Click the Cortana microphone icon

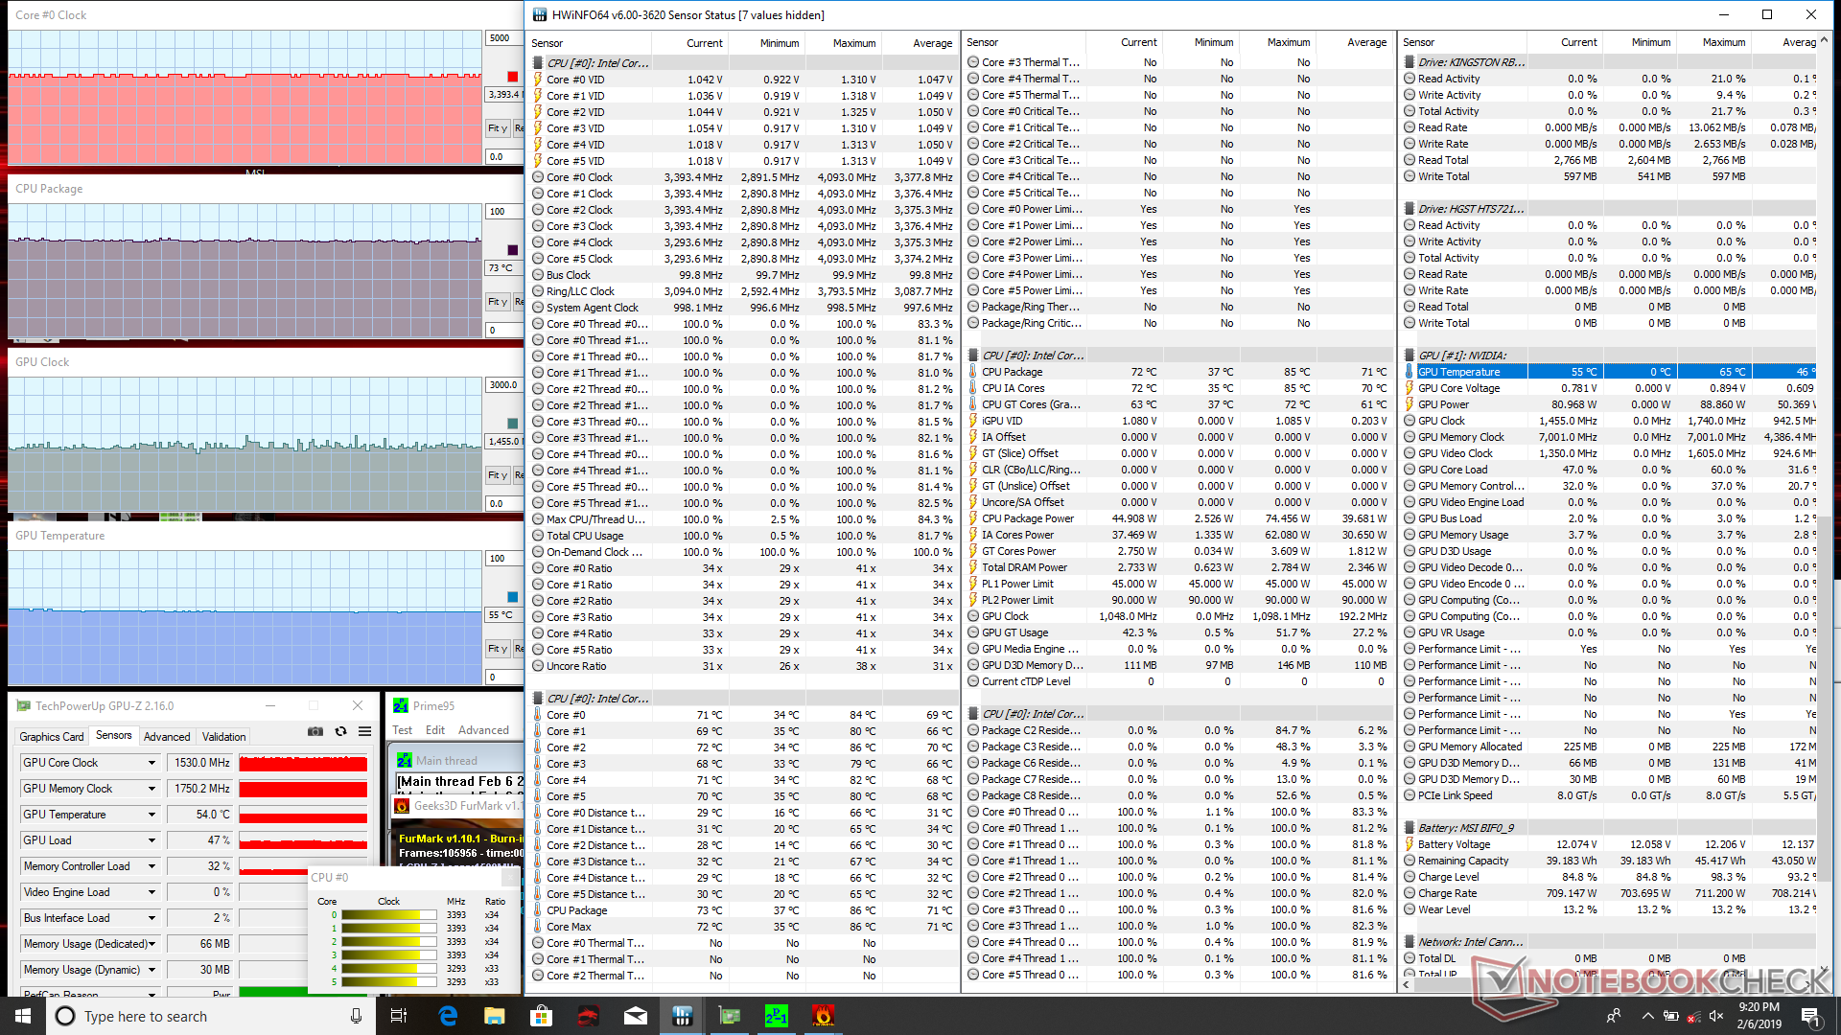pos(356,1016)
